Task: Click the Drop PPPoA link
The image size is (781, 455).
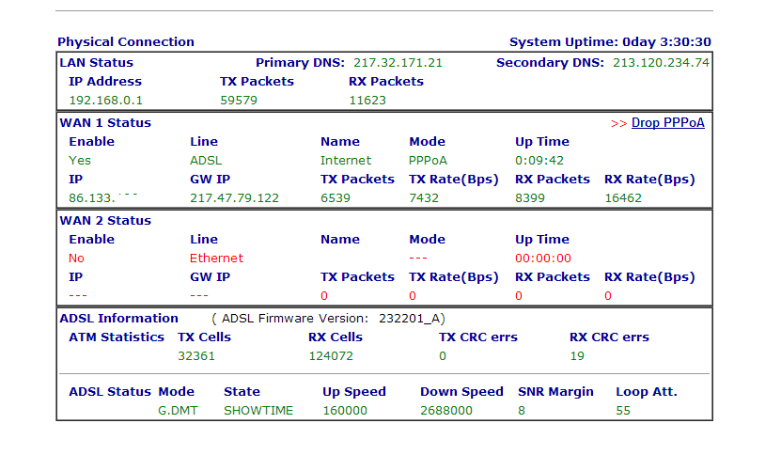Action: coord(667,123)
